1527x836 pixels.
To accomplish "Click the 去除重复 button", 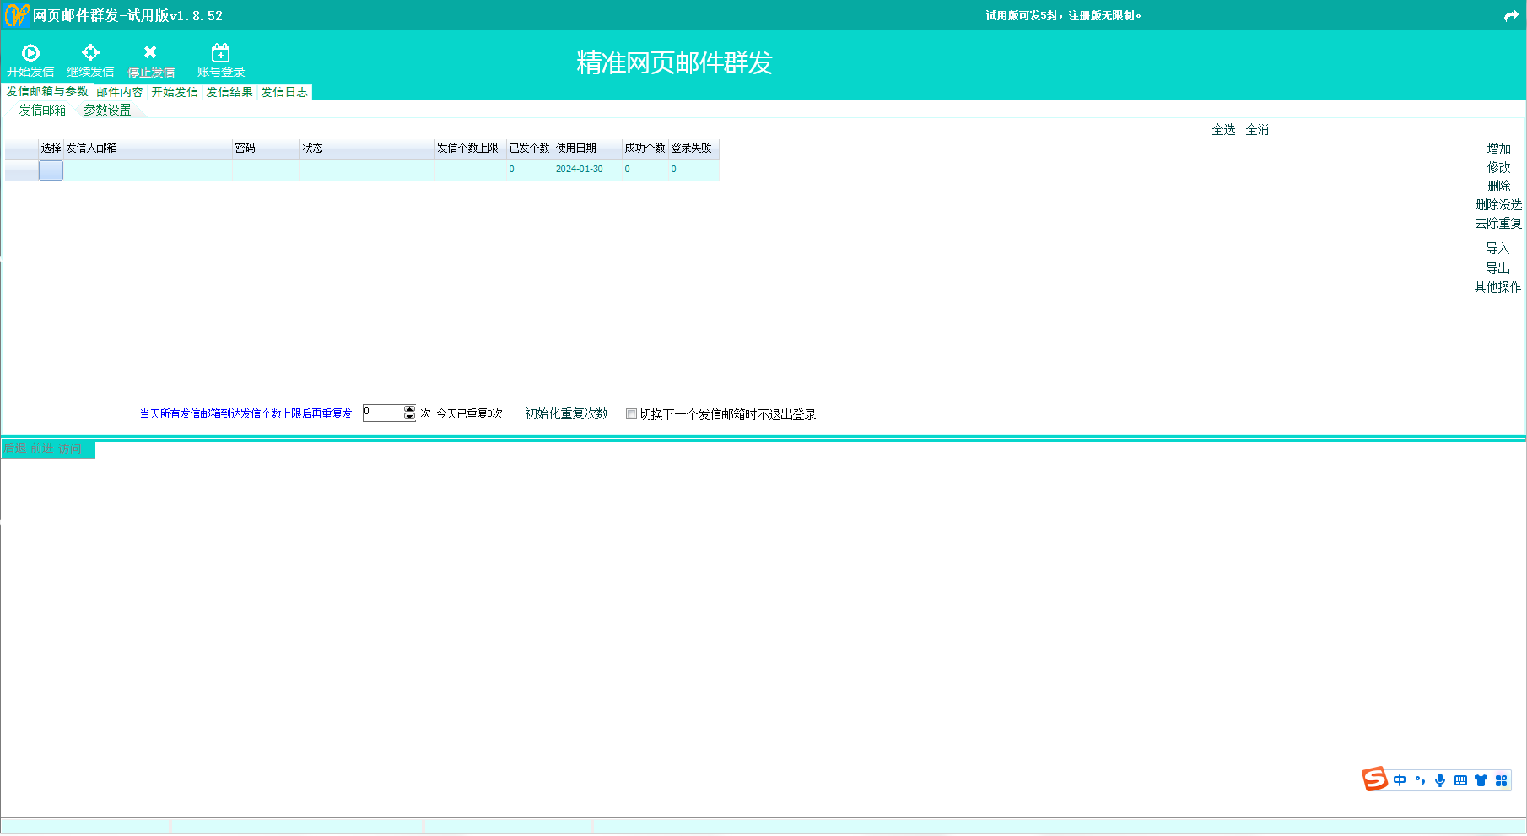I will [1498, 223].
